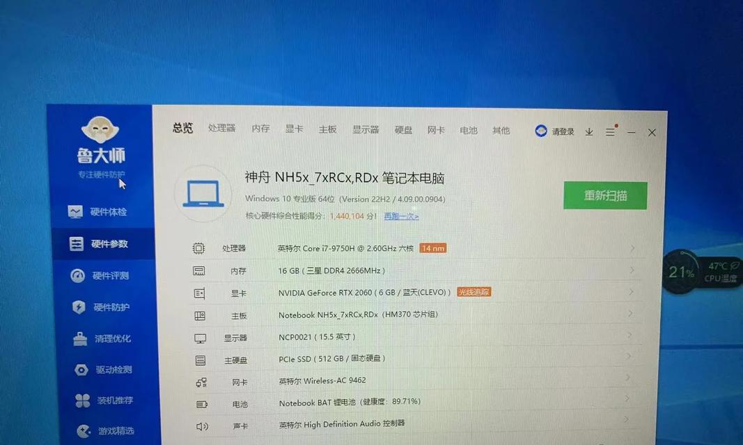Open 游戏精选 label in the sidebar
This screenshot has height=445, width=743.
116,431
